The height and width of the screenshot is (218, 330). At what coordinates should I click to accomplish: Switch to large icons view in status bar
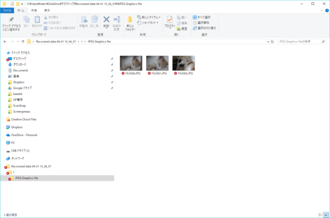326,215
